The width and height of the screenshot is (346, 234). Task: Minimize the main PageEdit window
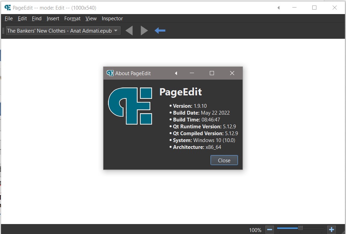[294, 8]
